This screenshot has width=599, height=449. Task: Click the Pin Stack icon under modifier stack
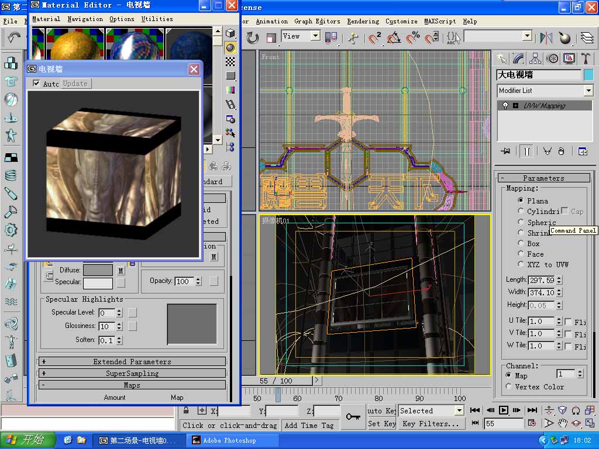tap(505, 151)
